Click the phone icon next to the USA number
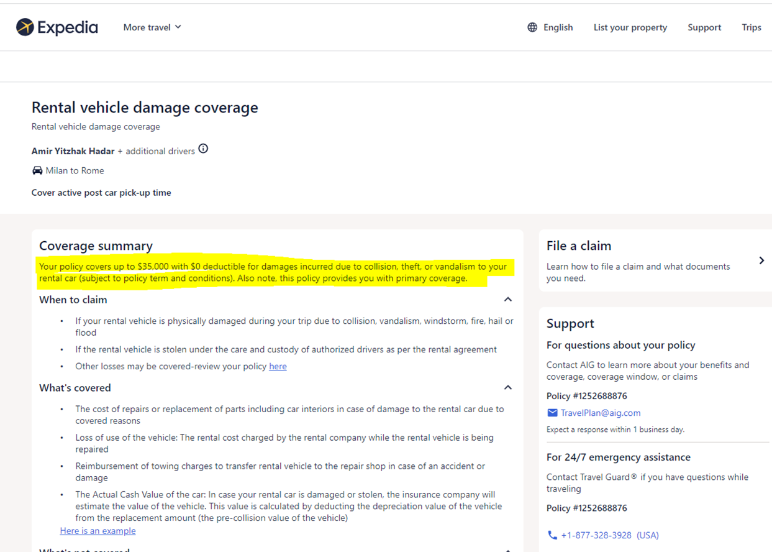This screenshot has width=772, height=552. pyautogui.click(x=552, y=535)
